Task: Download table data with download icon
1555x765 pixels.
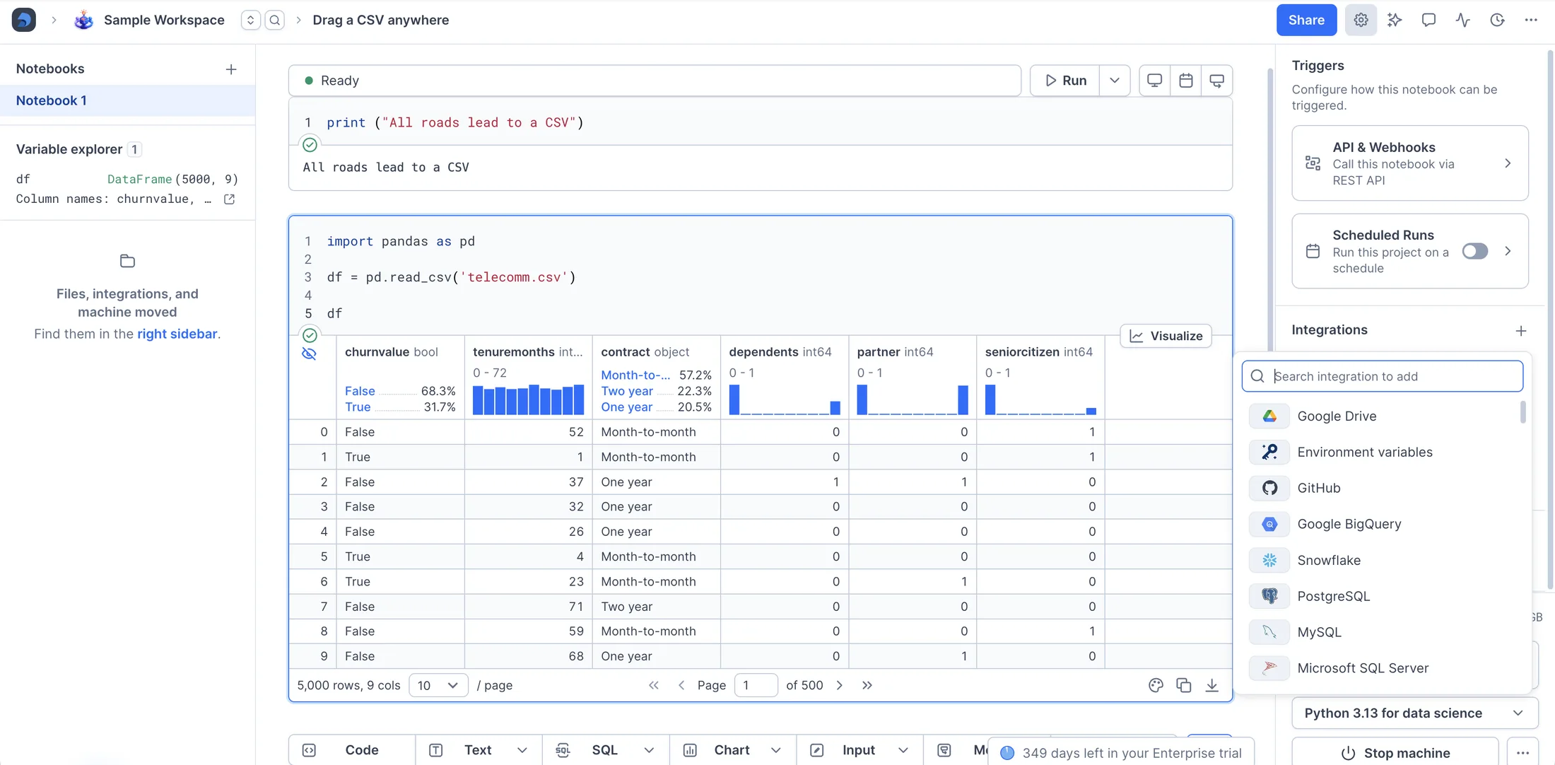Action: pos(1212,685)
